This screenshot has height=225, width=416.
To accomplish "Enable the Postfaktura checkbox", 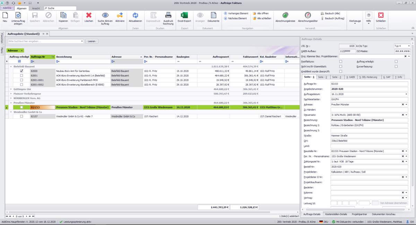I will (341, 61).
